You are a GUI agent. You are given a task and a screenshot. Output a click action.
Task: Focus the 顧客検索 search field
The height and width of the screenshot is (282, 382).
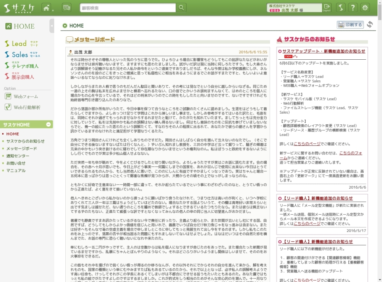point(128,8)
